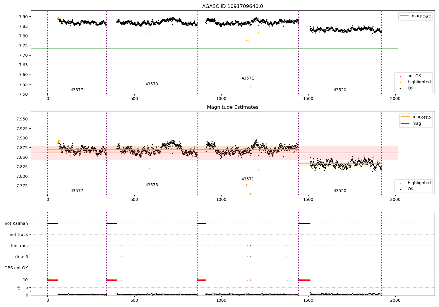
Task: Click the 1500 x-axis tick of Magnitude Estimates plot
Action: pos(308,199)
